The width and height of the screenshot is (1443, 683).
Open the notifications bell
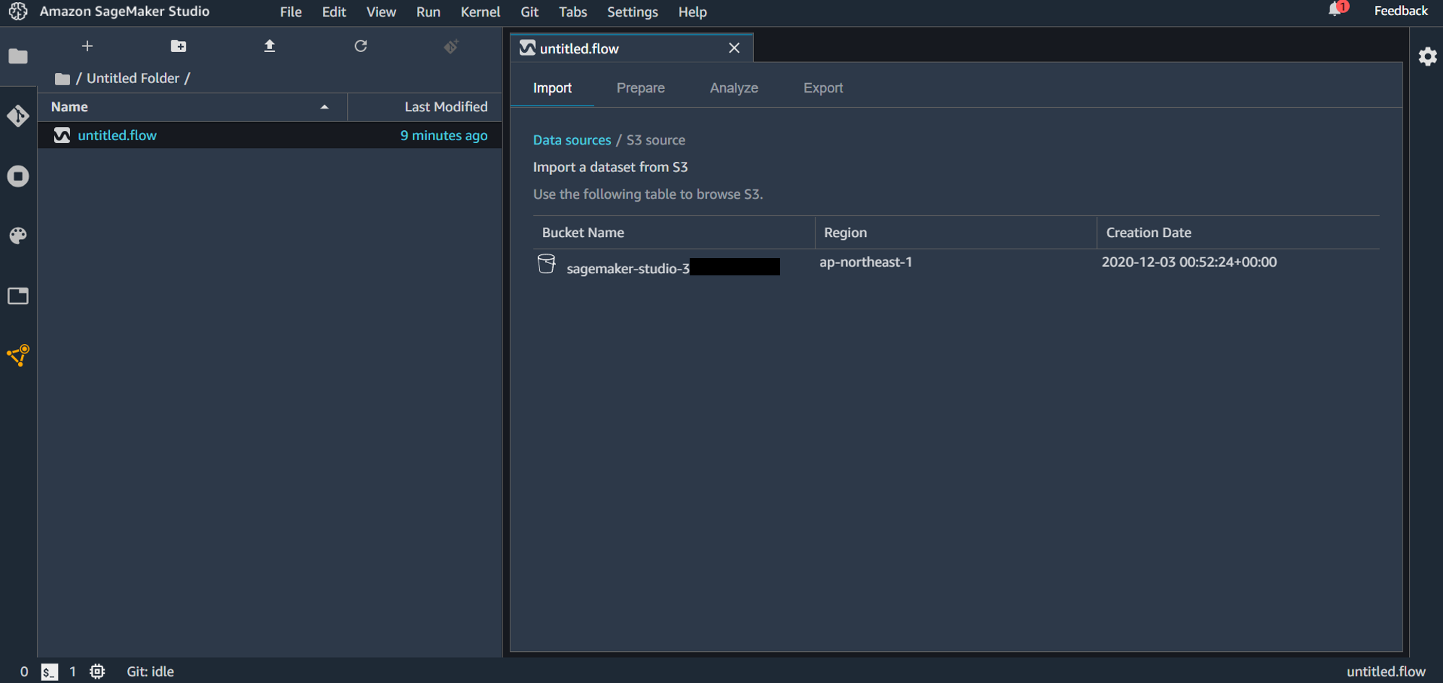coord(1335,9)
